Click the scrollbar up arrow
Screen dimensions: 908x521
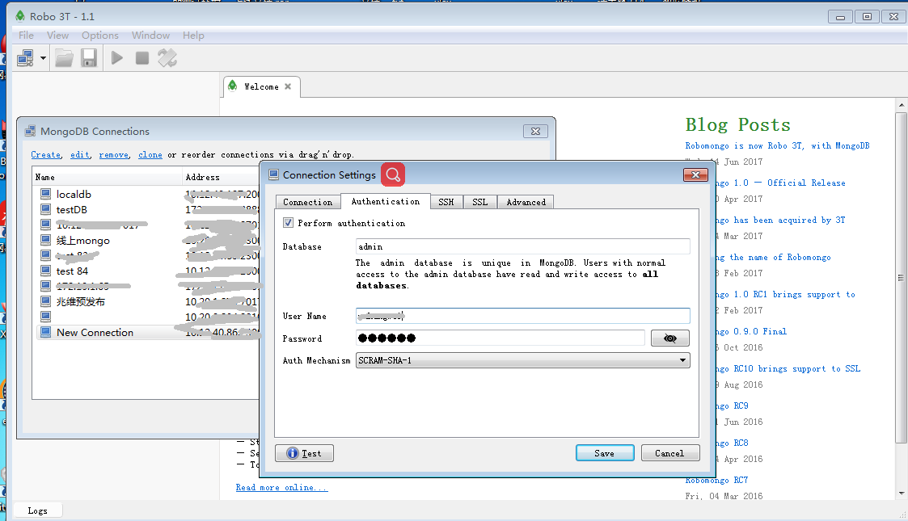[x=901, y=105]
